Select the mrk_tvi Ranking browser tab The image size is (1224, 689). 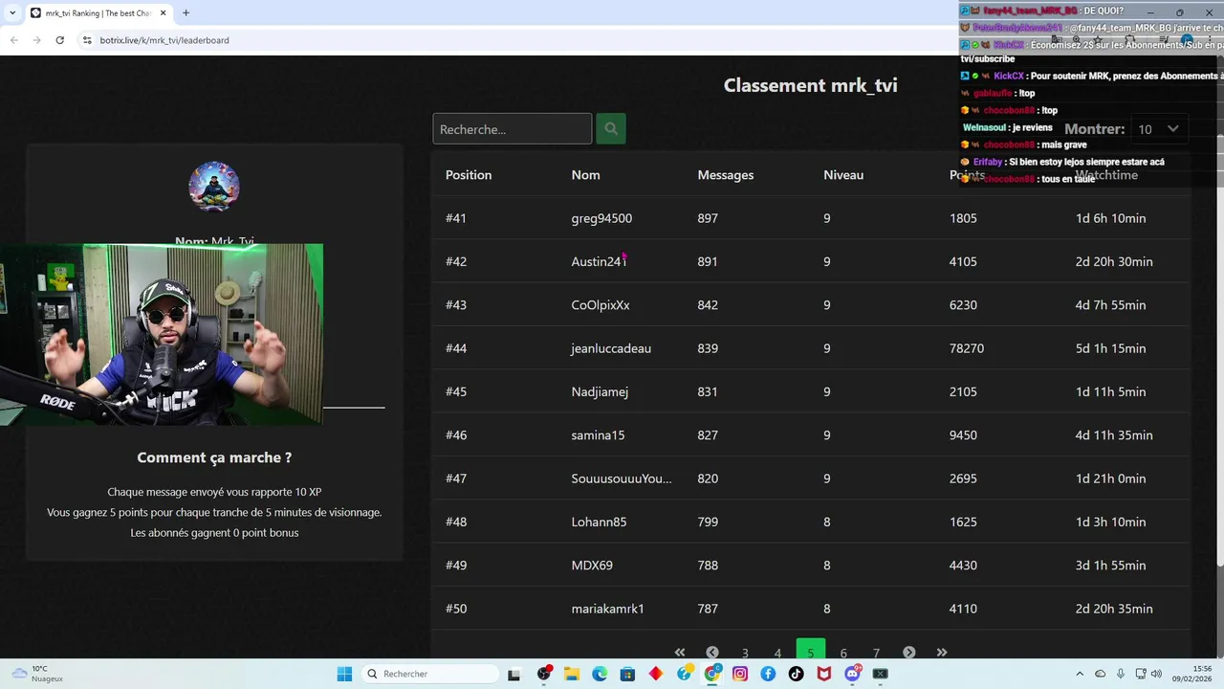coord(98,13)
